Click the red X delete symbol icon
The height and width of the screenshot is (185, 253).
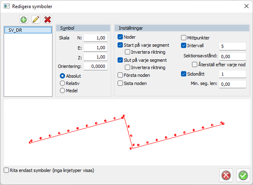click(x=48, y=19)
